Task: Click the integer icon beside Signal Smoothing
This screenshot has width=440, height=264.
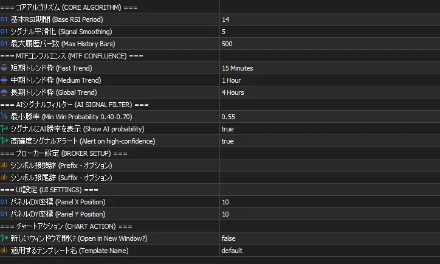Action: click(x=4, y=32)
